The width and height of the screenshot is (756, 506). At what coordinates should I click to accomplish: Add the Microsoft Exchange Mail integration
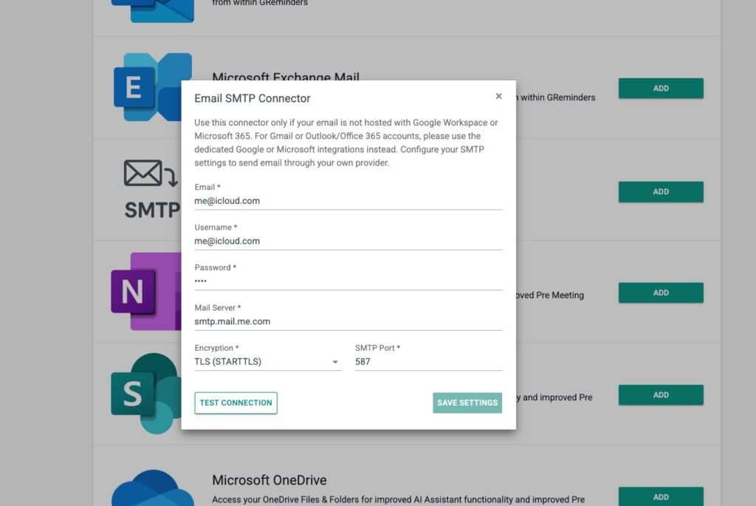pos(661,89)
